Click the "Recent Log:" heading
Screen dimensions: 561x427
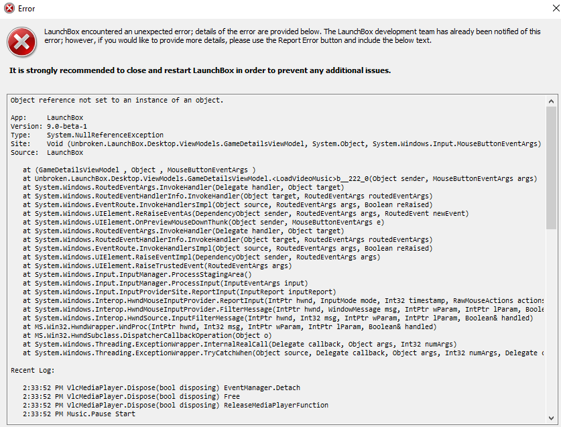(x=33, y=371)
